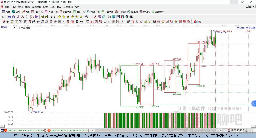Open the 交易委托 menu
This screenshot has height=138, width=256.
tap(68, 7)
